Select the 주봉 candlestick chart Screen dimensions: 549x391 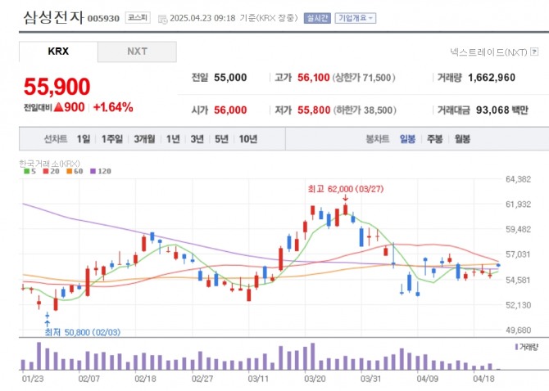(435, 139)
